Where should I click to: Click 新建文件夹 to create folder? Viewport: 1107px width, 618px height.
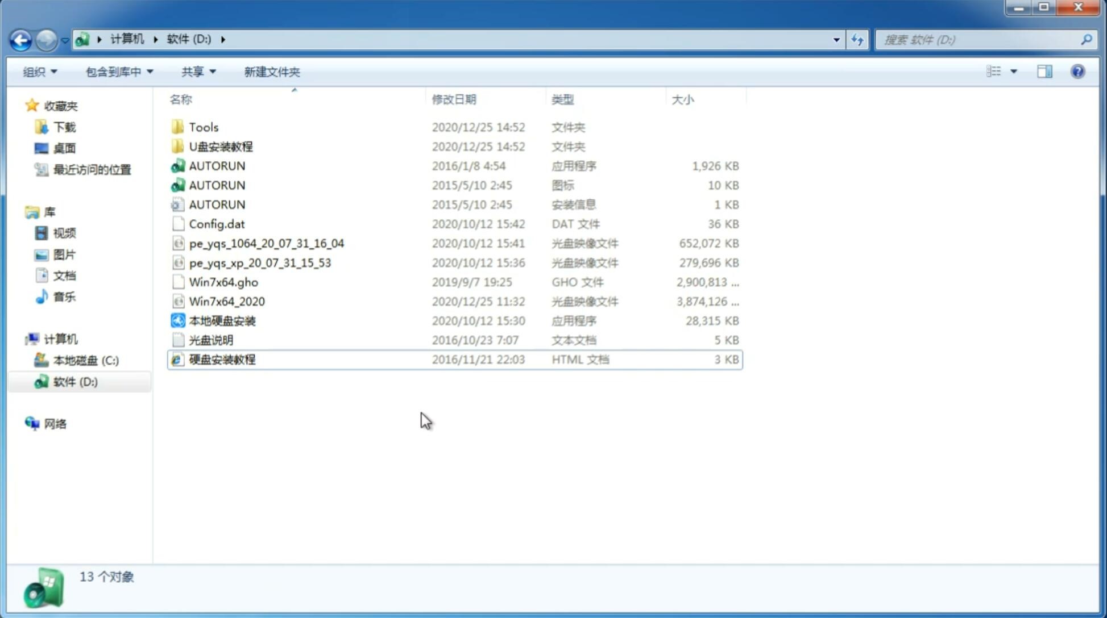click(271, 72)
